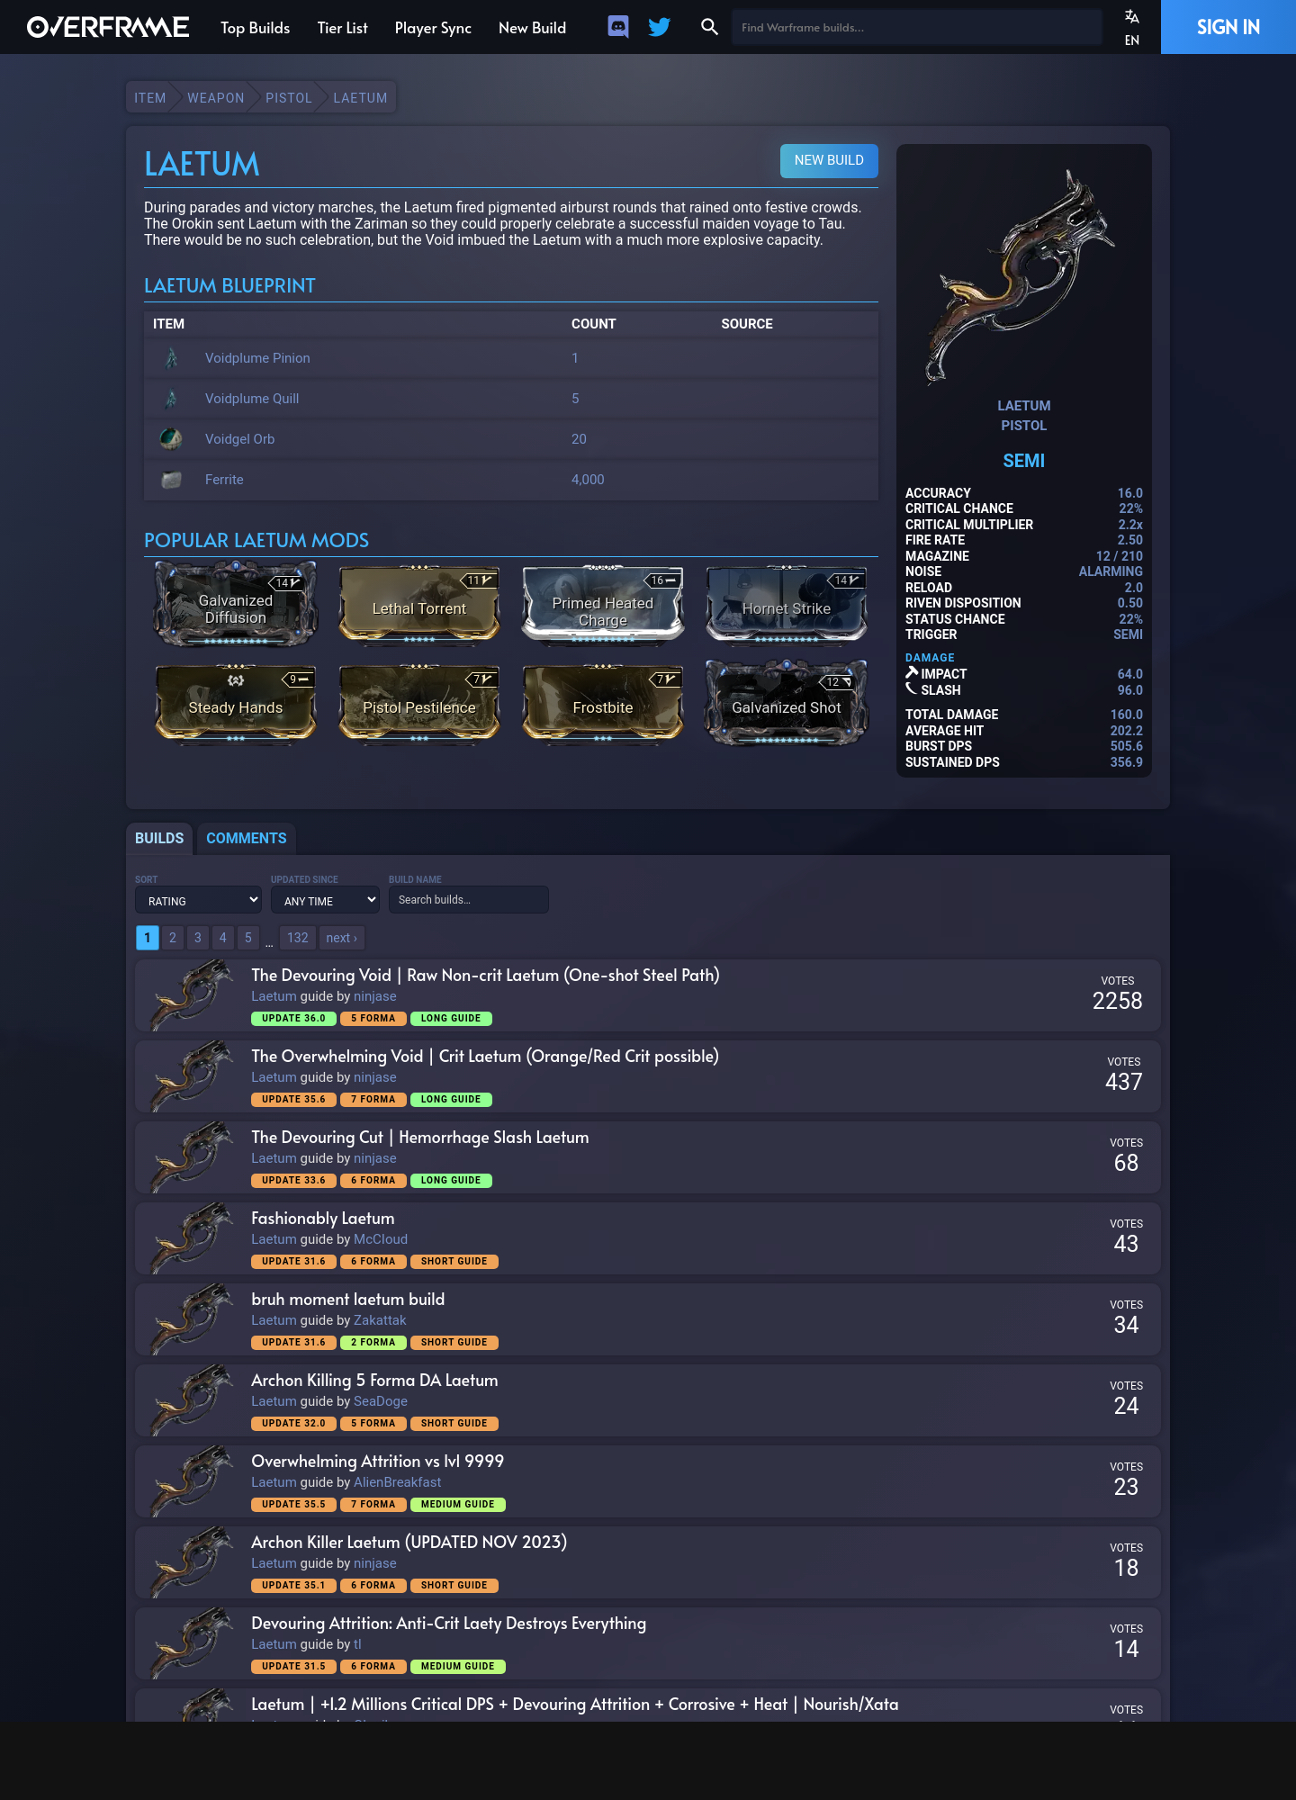Screen dimensions: 1296x1800
Task: Open the language selector icon
Action: click(x=1132, y=16)
